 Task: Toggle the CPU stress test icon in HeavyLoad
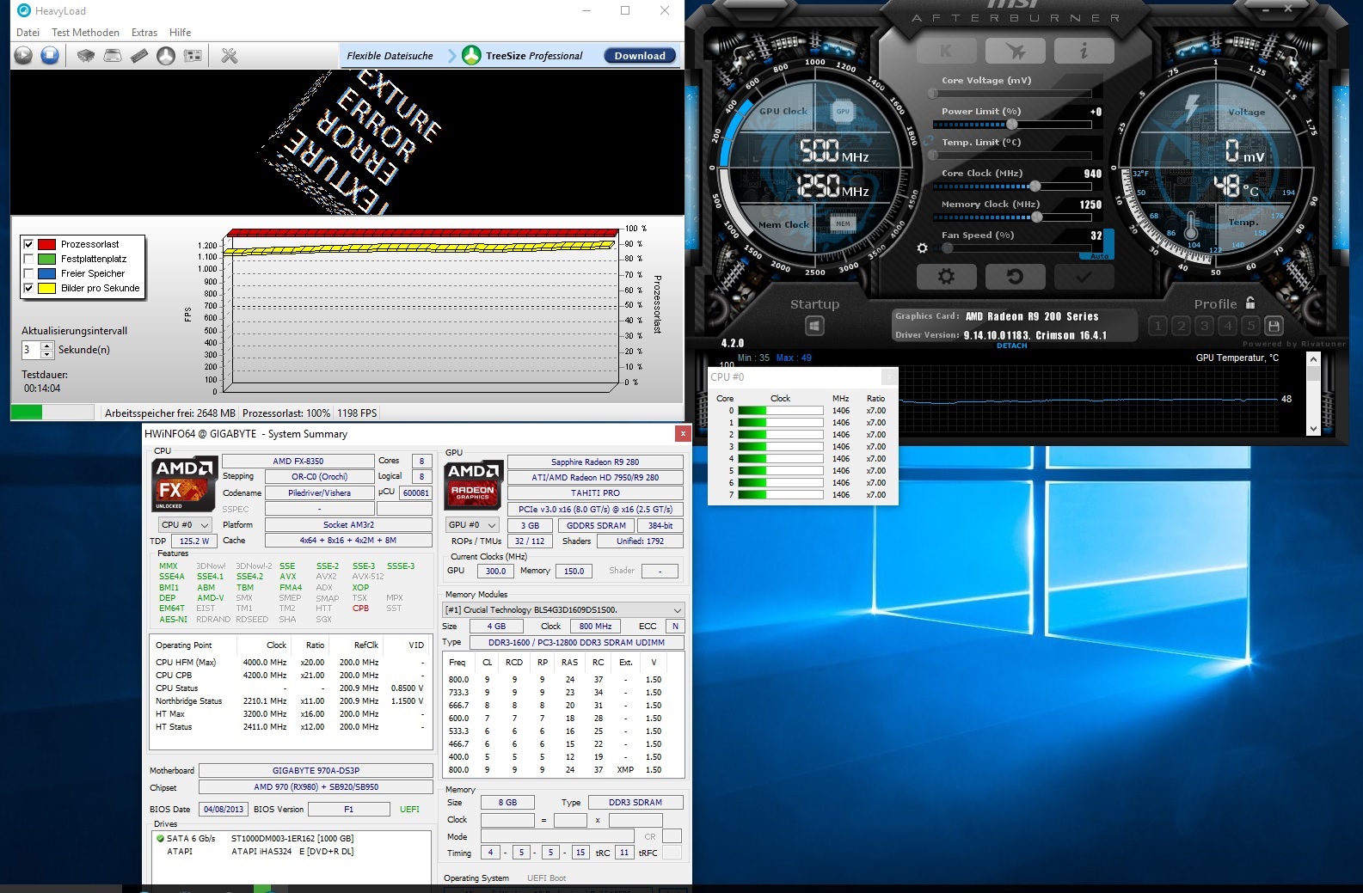86,56
